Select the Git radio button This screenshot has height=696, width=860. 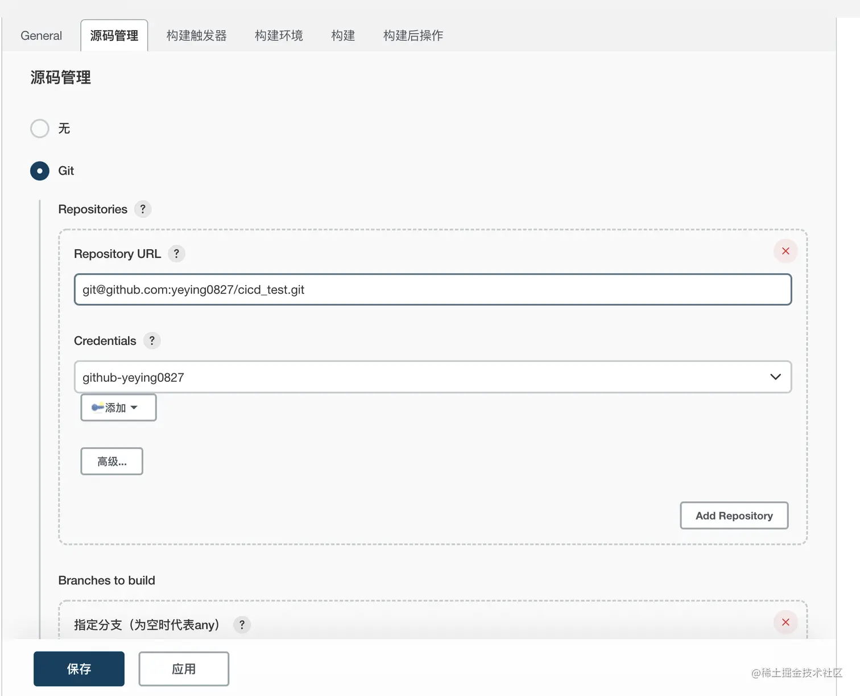[x=39, y=171]
